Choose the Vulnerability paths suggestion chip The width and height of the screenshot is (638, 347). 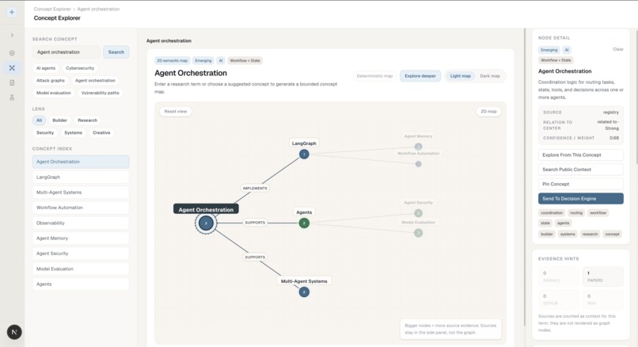[100, 93]
